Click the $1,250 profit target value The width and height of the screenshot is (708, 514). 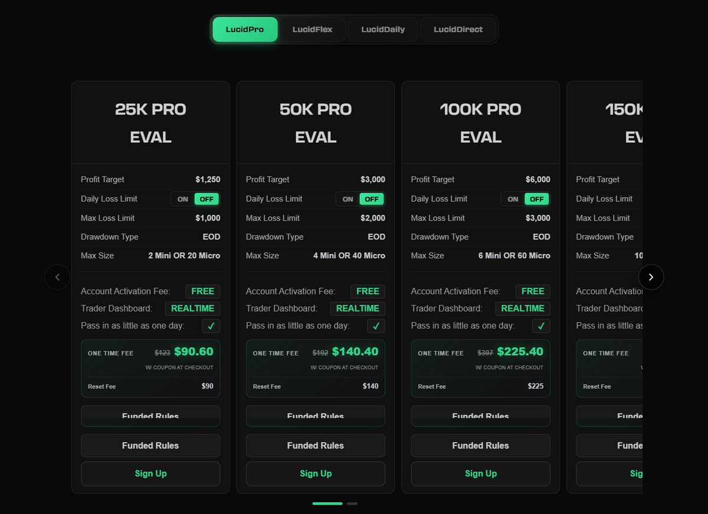tap(208, 179)
